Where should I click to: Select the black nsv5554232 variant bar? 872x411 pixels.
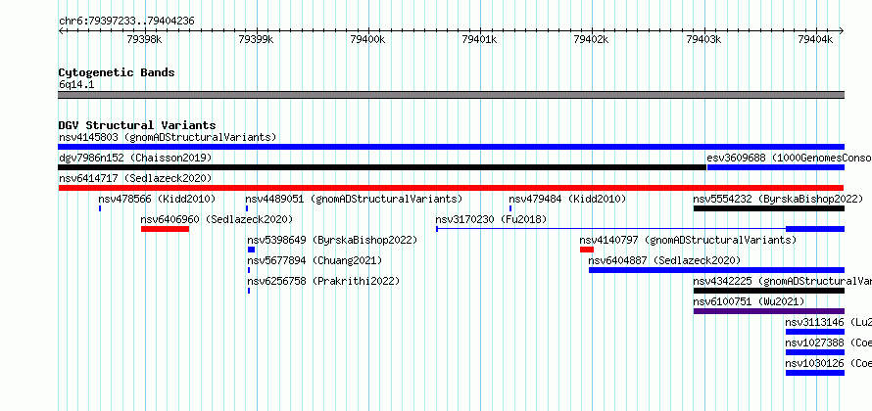769,208
